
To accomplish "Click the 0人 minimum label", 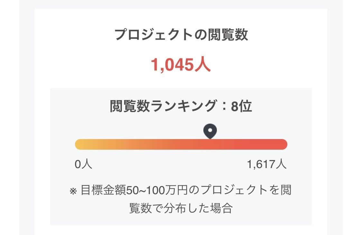I will click(83, 164).
